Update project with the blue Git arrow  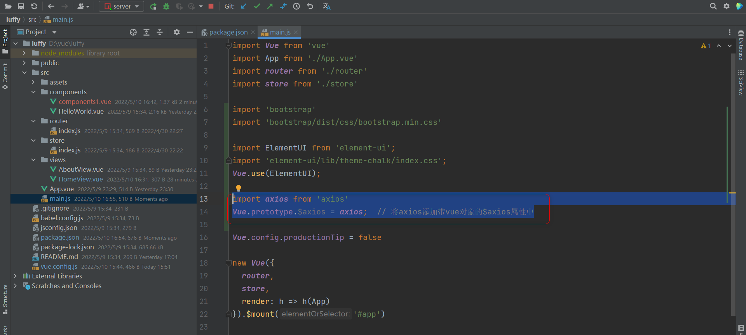[x=244, y=6]
